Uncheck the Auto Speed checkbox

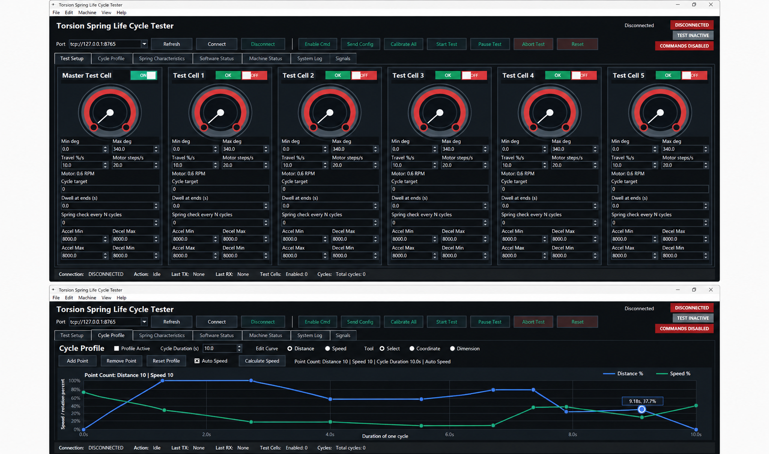pyautogui.click(x=197, y=361)
